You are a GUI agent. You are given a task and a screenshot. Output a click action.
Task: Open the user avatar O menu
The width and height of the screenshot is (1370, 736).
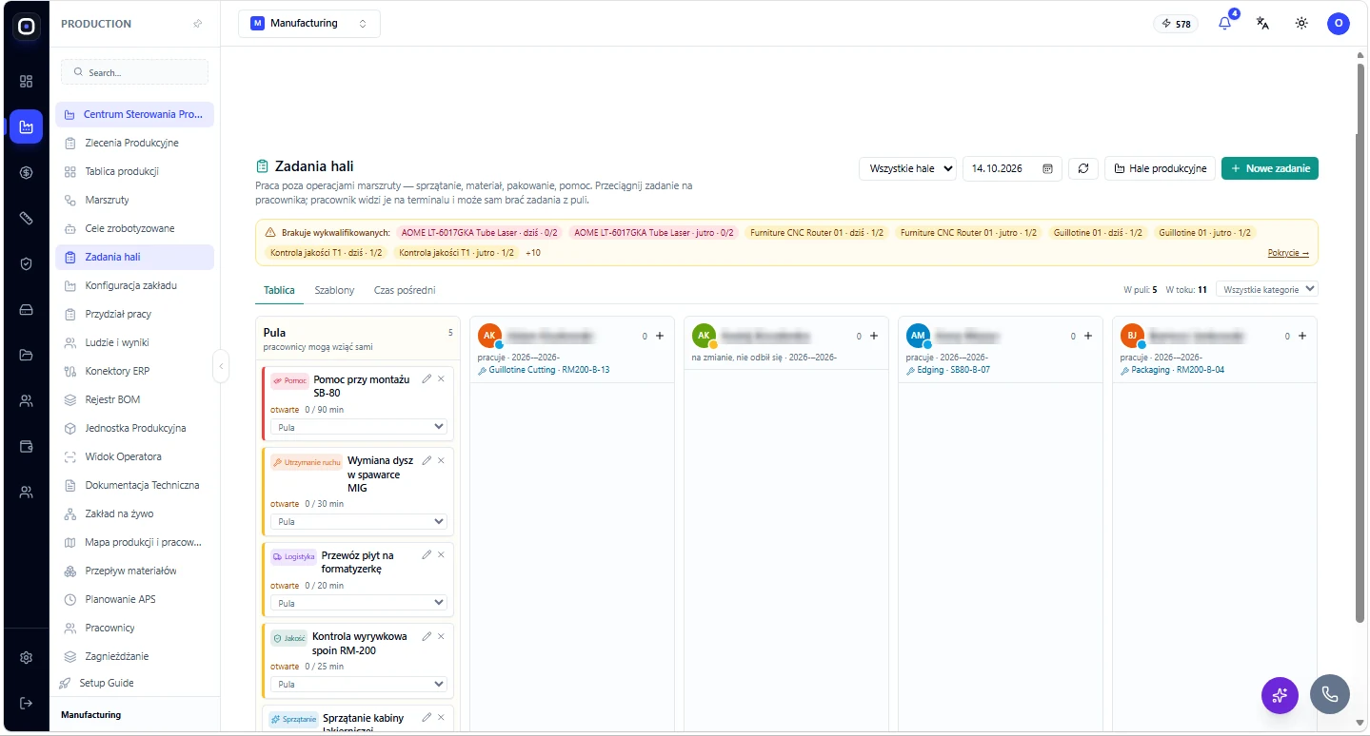pos(1339,24)
